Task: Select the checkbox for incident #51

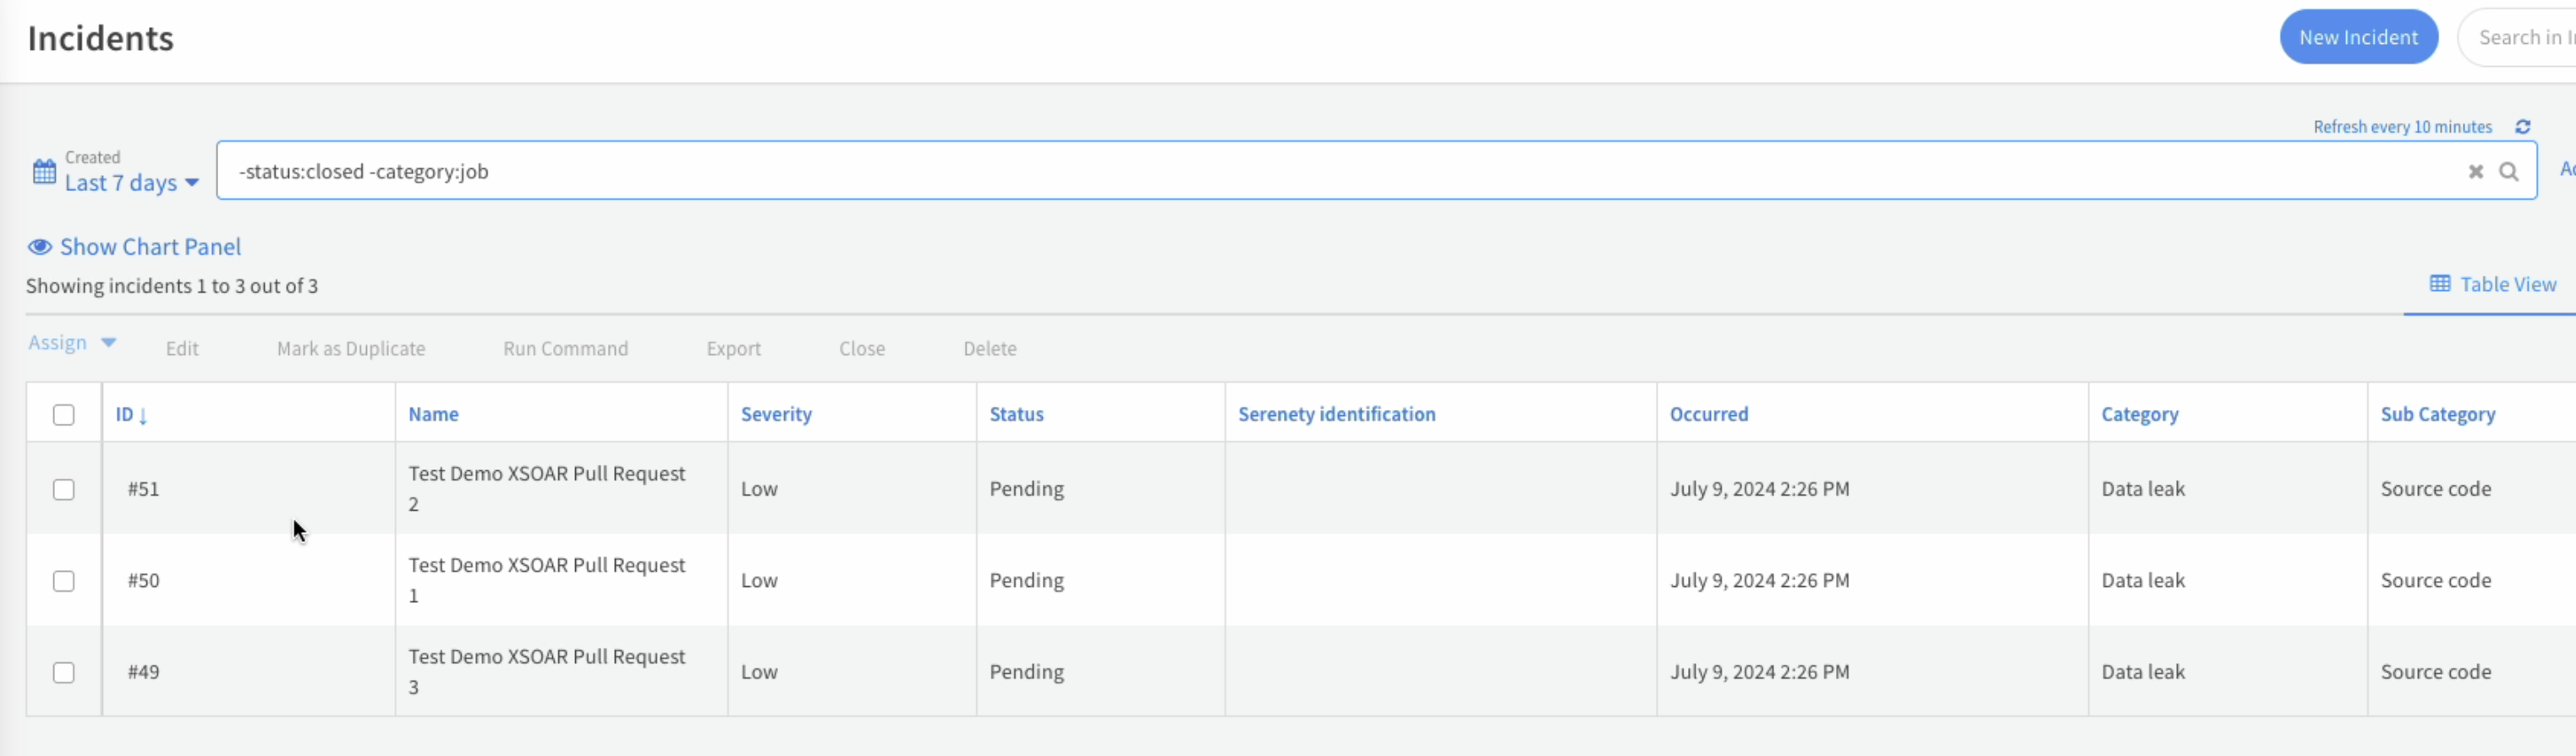Action: 64,489
